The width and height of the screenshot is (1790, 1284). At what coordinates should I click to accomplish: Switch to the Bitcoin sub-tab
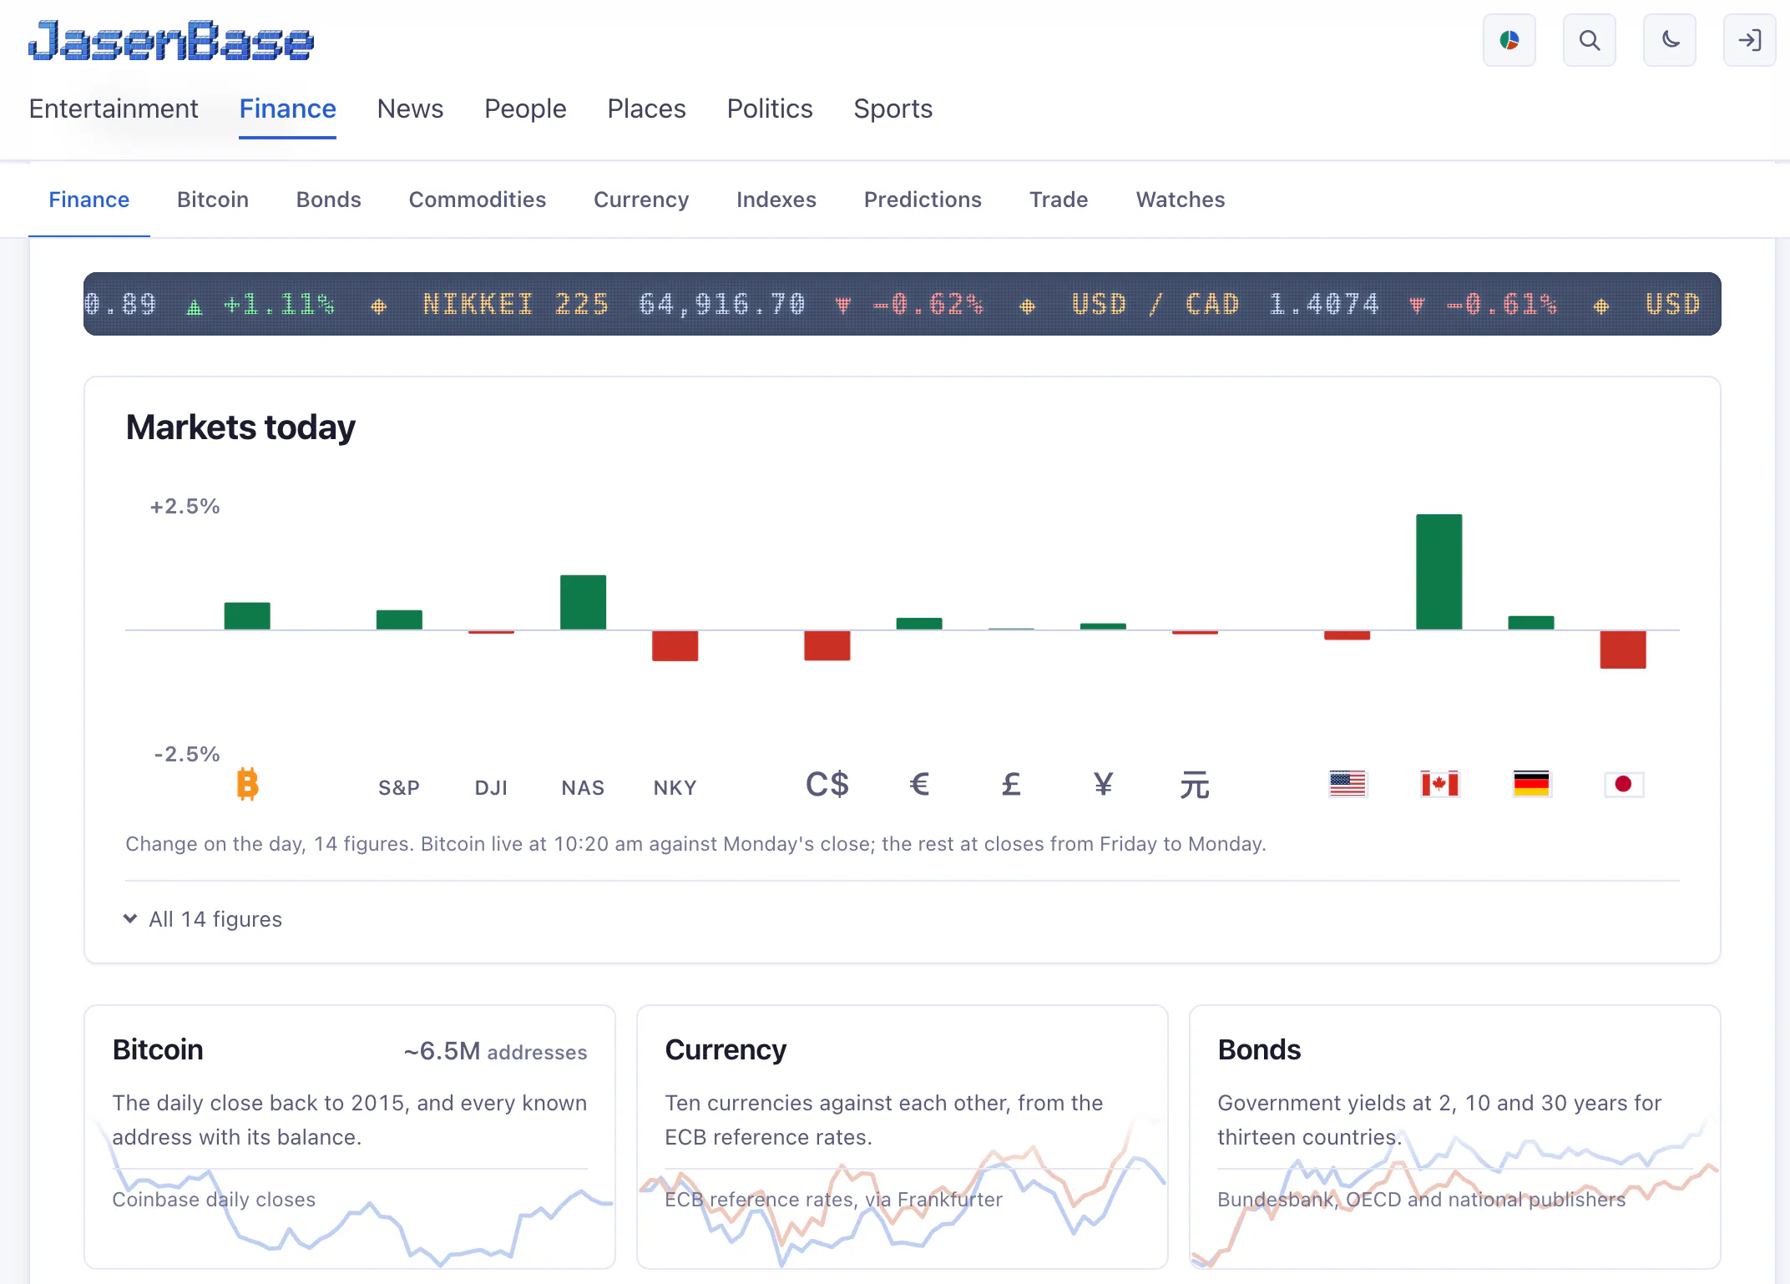(213, 200)
